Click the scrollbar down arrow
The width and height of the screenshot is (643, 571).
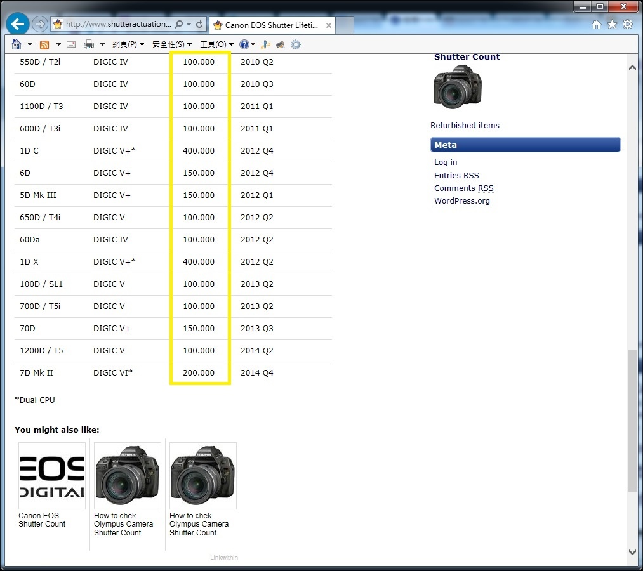pyautogui.click(x=632, y=552)
